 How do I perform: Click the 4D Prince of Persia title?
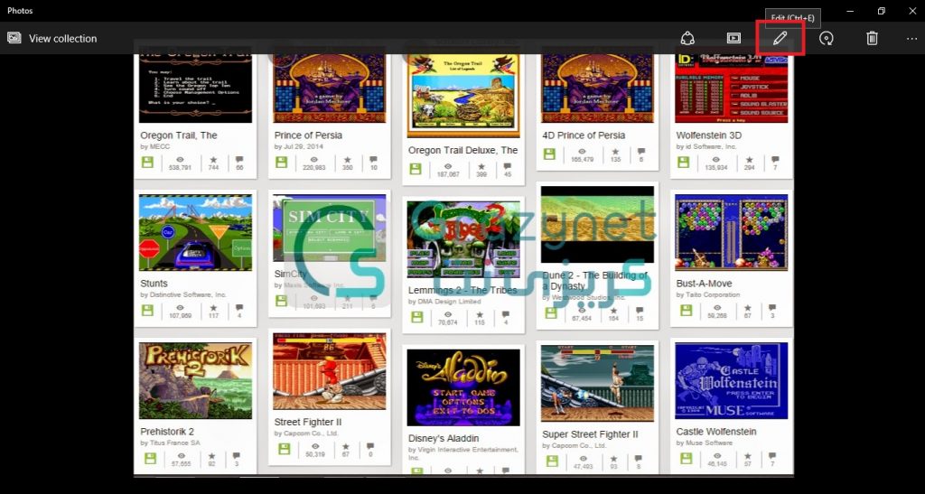click(x=584, y=135)
